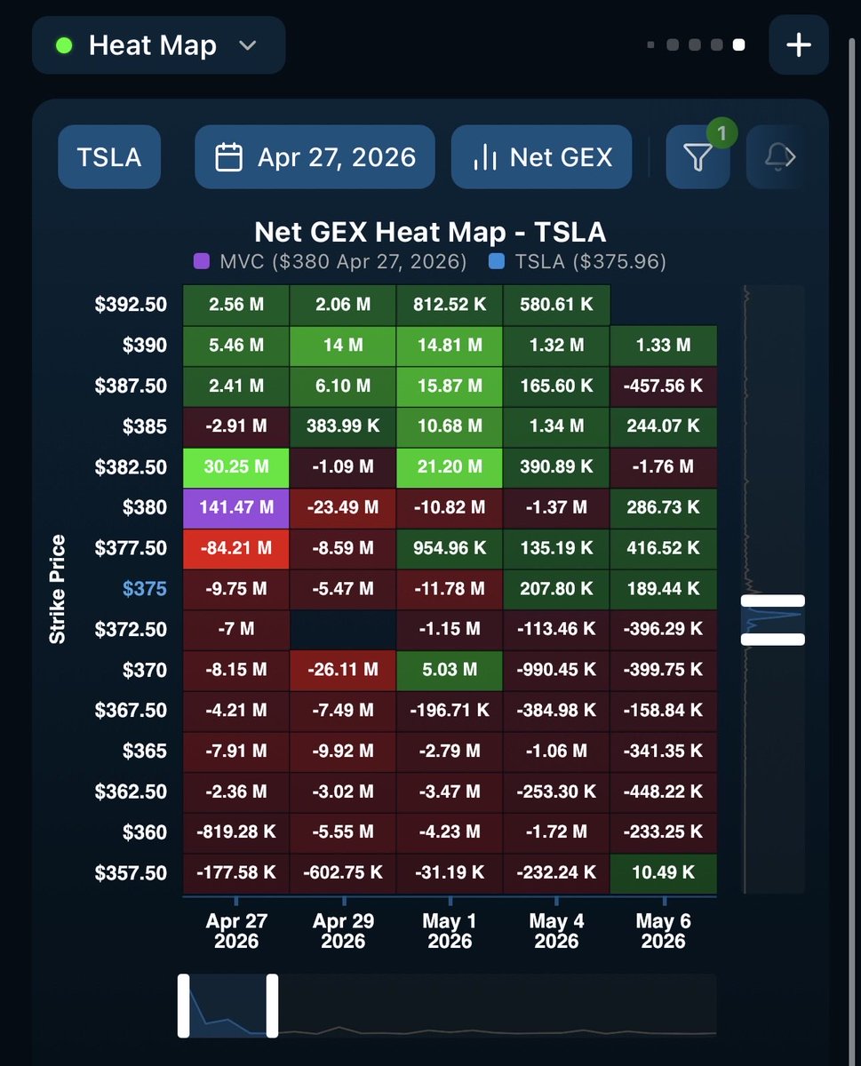Screen dimensions: 861x1066
Task: Click the 5.03 M green cell
Action: [450, 671]
